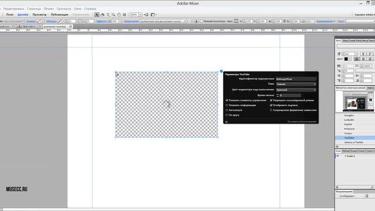Select the Crop tool in toolbar
Screen dimensions: 375x211
pos(103,15)
